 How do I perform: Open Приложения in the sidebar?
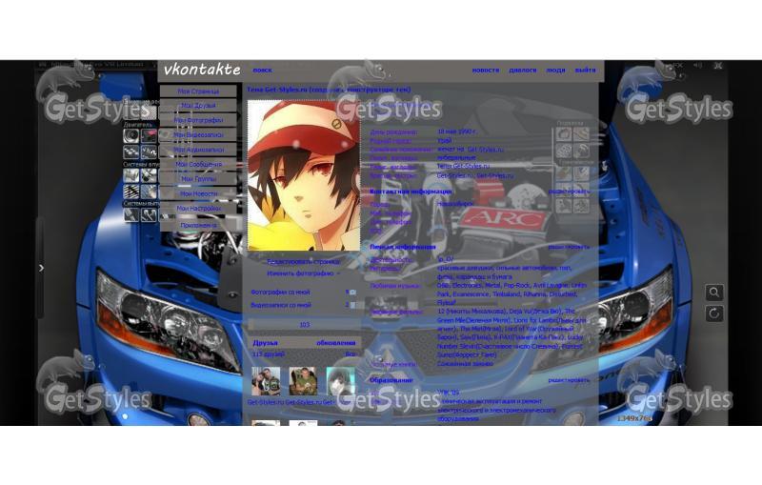[198, 225]
